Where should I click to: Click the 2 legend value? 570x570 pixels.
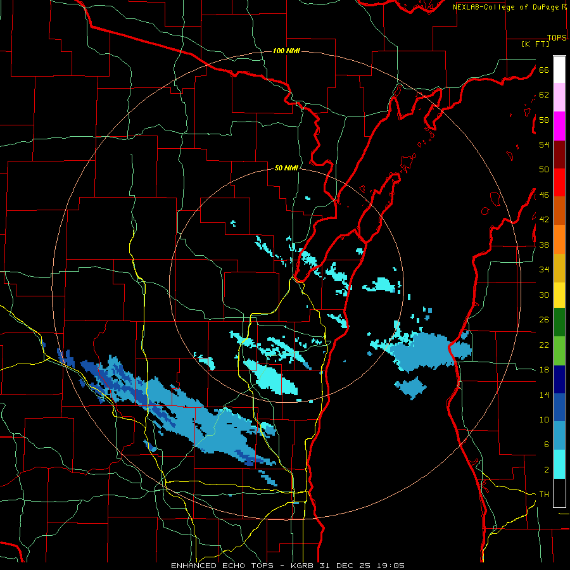pos(546,470)
